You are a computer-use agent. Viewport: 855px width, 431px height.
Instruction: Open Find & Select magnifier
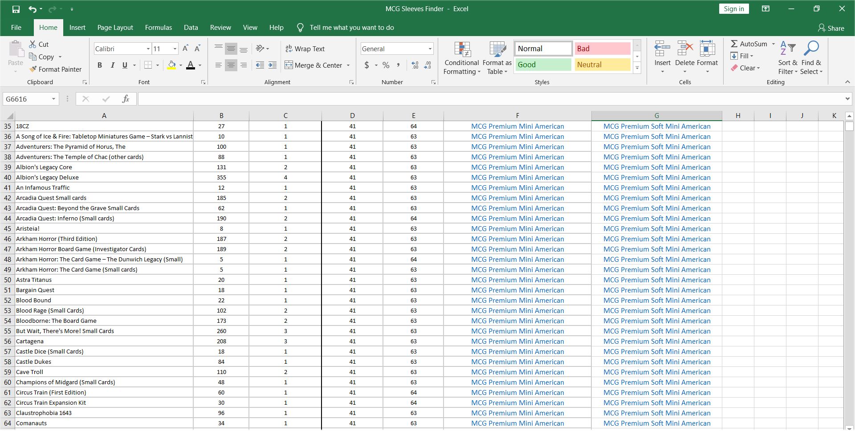(x=811, y=58)
